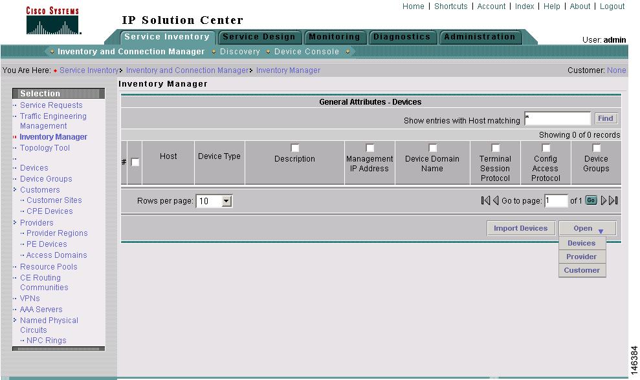Open VPNs in sidebar
This screenshot has width=640, height=380.
click(30, 299)
